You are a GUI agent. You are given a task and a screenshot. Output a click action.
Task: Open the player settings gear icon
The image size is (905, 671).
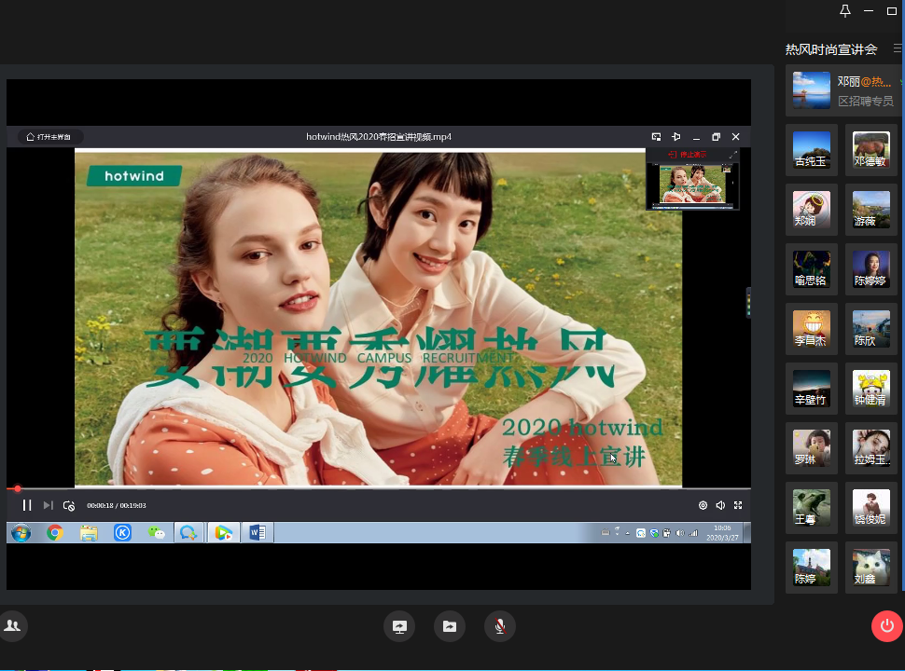pos(703,505)
